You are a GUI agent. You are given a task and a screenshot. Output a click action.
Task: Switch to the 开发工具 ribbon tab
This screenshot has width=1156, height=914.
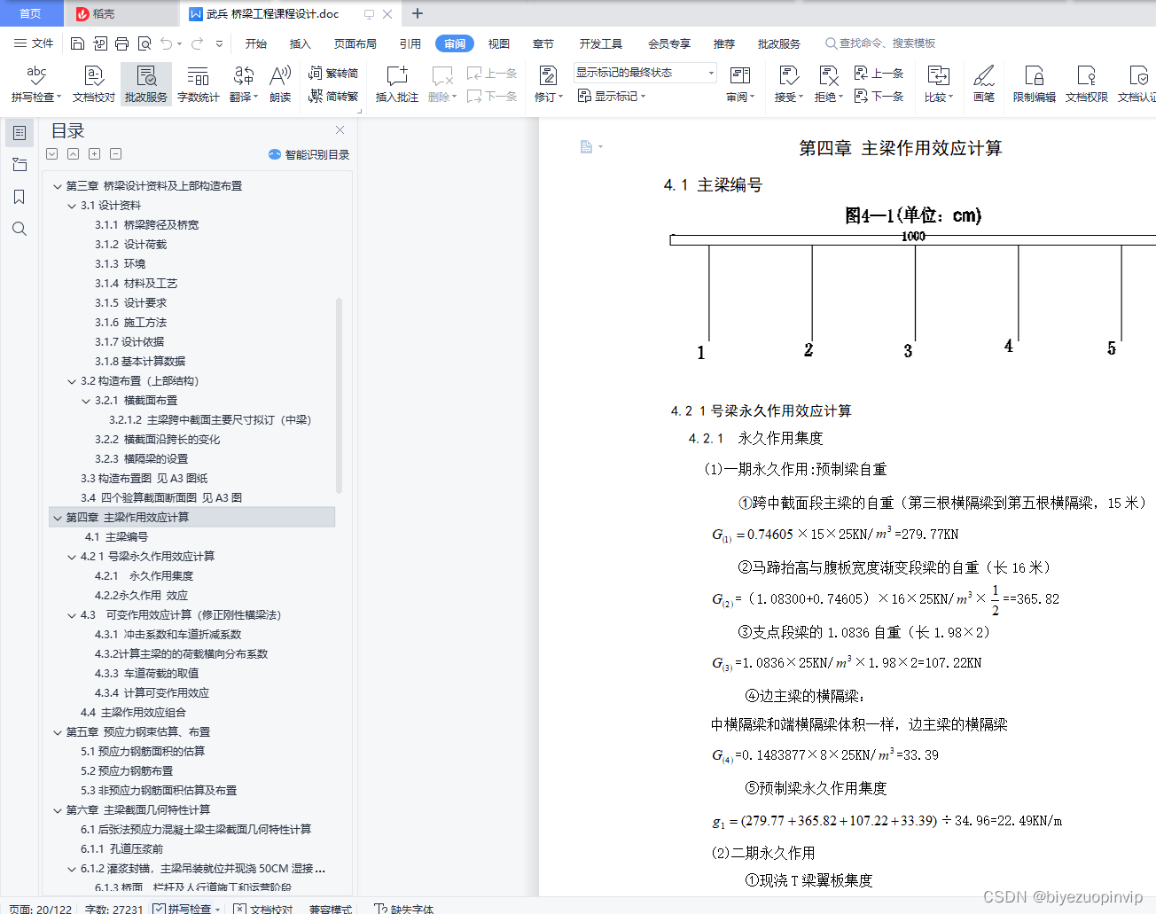pyautogui.click(x=601, y=43)
